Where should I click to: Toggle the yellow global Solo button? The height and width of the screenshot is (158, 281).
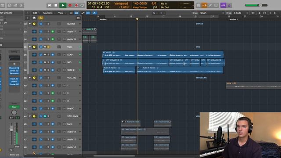point(41,18)
